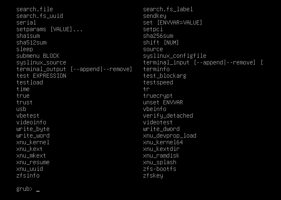Click the xnu_splash entry

pyautogui.click(x=160, y=163)
